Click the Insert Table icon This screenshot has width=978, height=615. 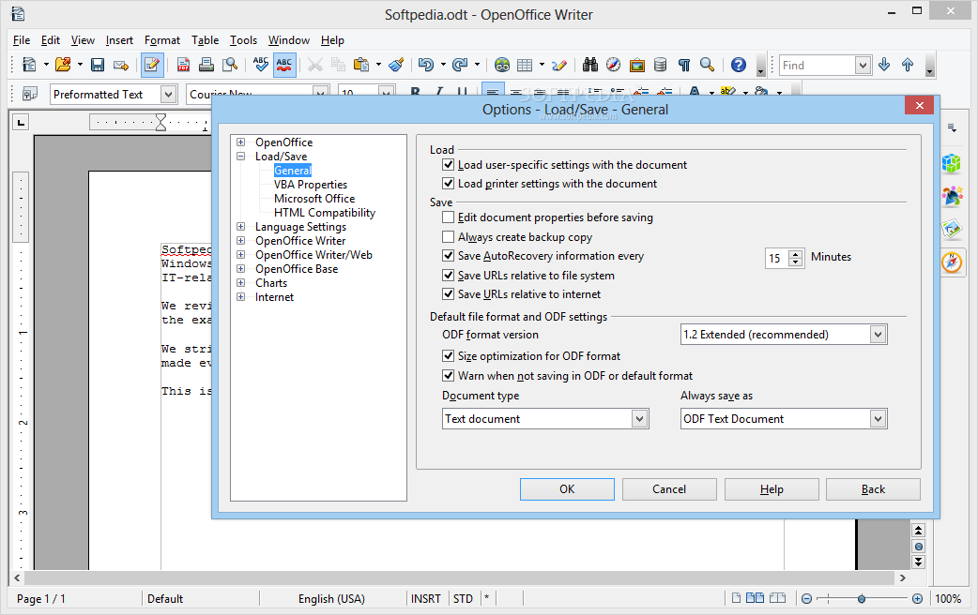tap(525, 65)
